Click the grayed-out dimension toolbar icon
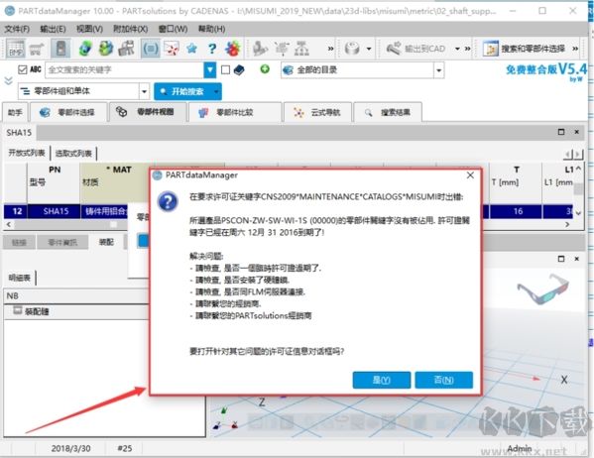The image size is (594, 458). [x=282, y=49]
